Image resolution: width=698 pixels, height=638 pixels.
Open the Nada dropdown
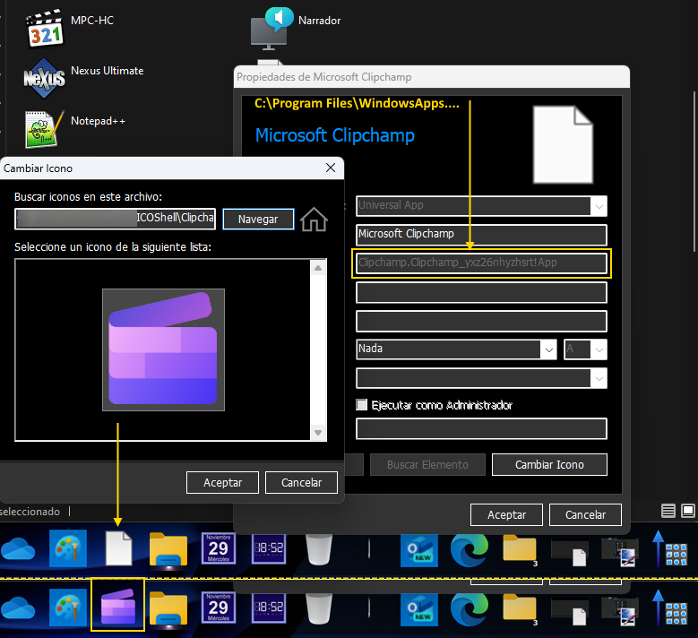tap(547, 349)
